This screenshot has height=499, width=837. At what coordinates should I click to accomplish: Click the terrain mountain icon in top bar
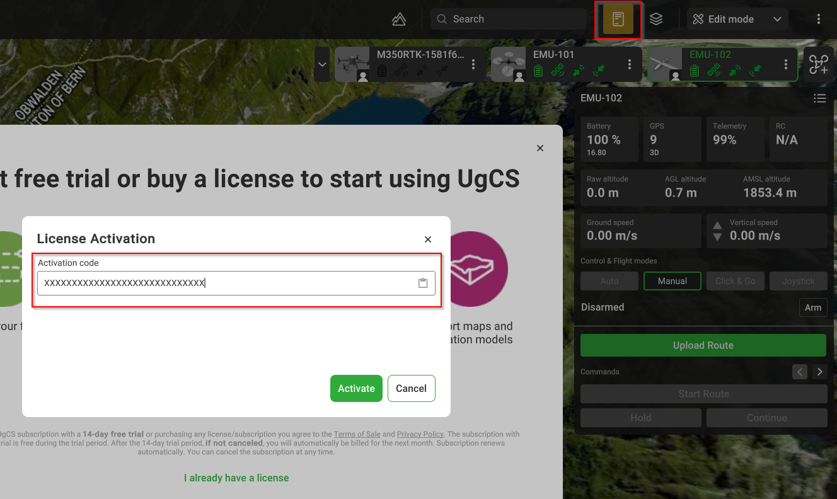click(398, 20)
